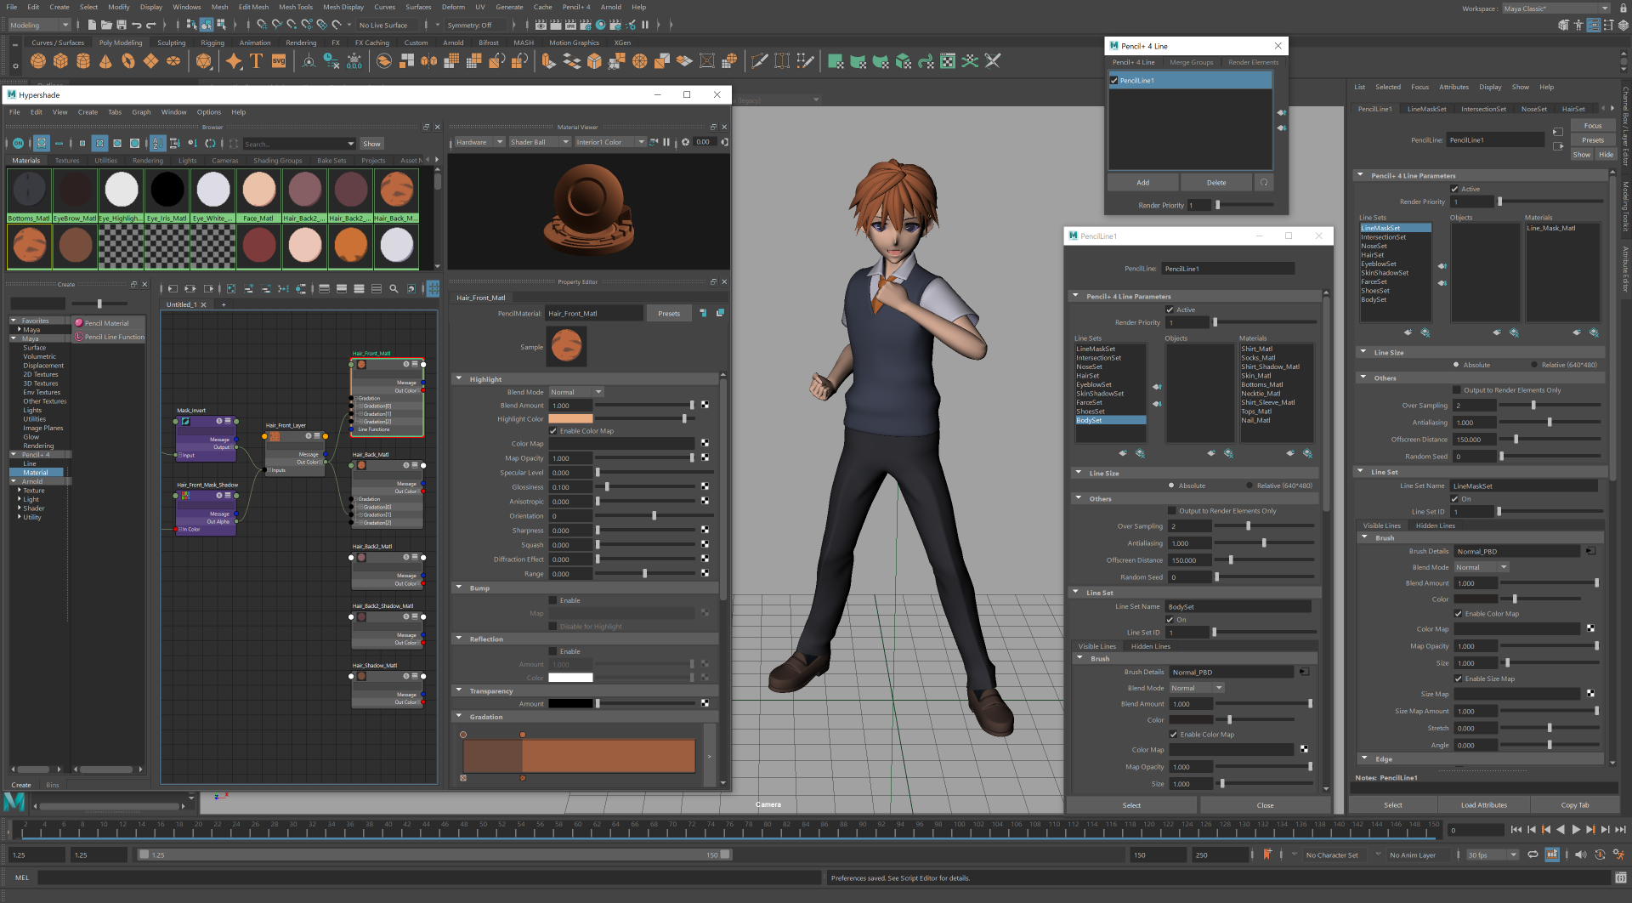Open the 30 fps frame rate dropdown
This screenshot has width=1632, height=903.
1492,855
